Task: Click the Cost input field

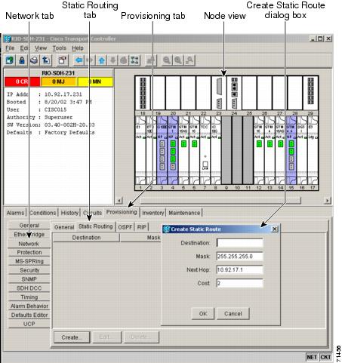Action: 239,283
